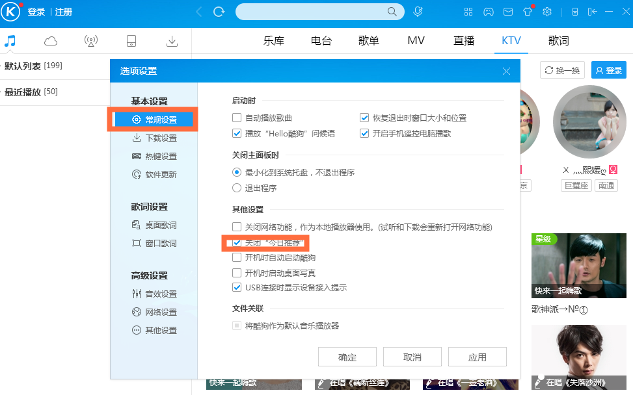Screen dimensions: 633x395
Task: Open the MV tab
Action: click(x=416, y=40)
